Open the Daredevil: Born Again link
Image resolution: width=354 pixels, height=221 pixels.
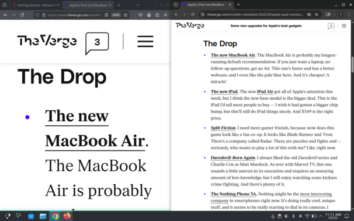coord(232,157)
